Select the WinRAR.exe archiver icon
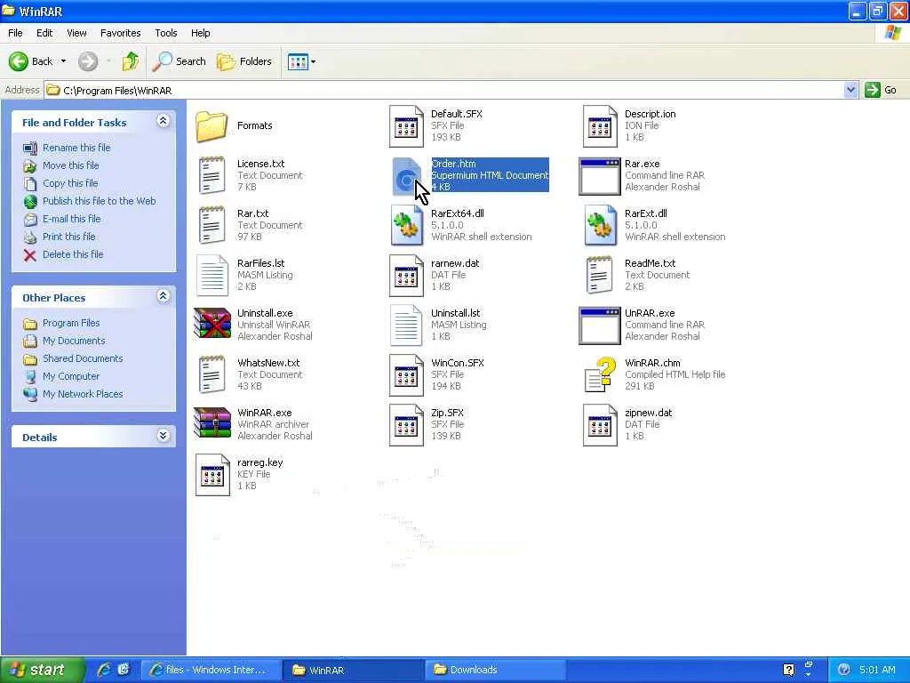This screenshot has width=910, height=683. click(212, 422)
